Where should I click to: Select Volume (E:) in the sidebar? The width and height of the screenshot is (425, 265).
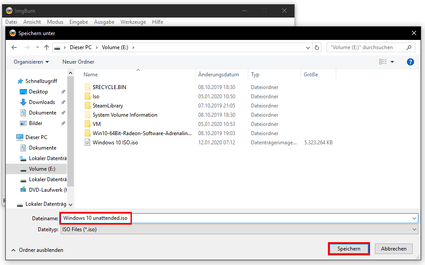[x=42, y=169]
